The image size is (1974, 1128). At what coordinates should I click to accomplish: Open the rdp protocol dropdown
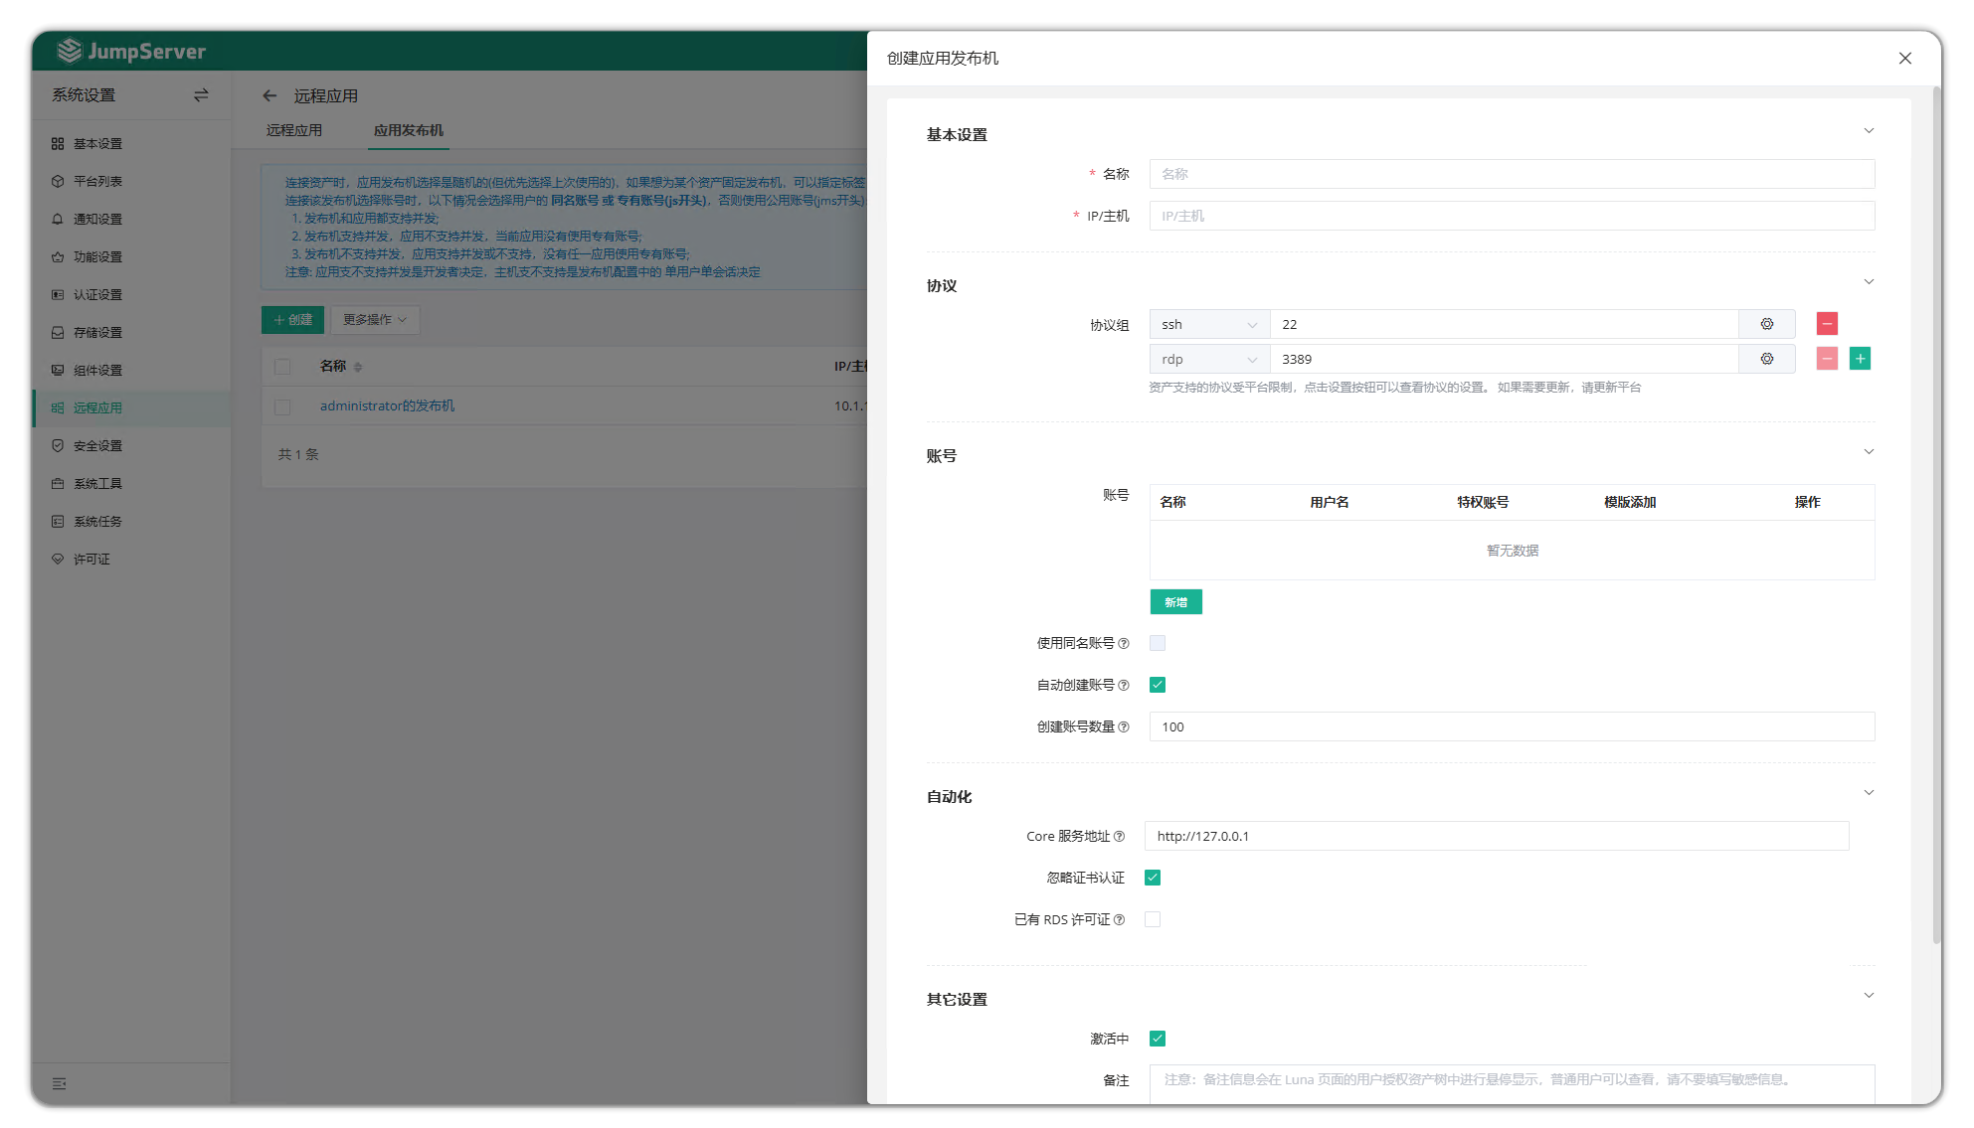point(1209,359)
